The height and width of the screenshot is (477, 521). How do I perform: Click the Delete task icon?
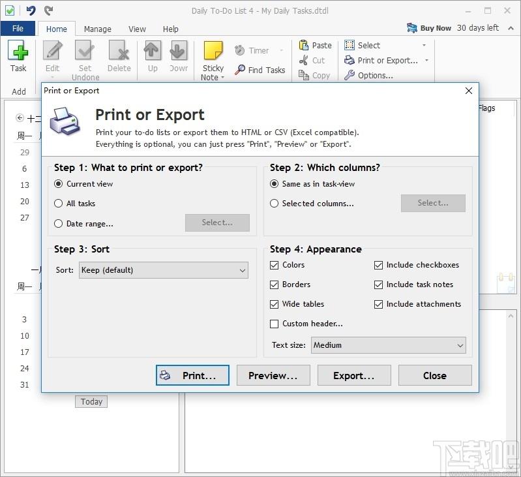119,50
